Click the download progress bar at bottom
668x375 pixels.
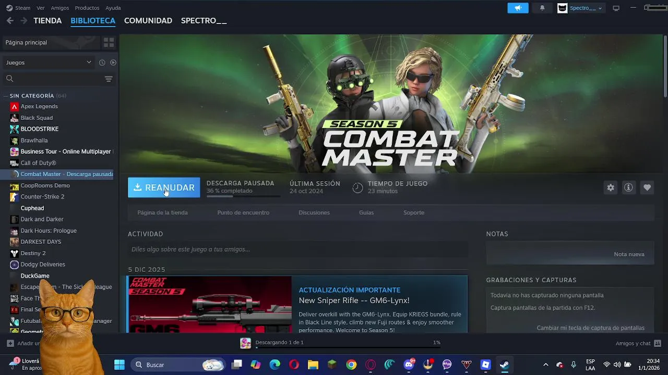[x=348, y=347]
